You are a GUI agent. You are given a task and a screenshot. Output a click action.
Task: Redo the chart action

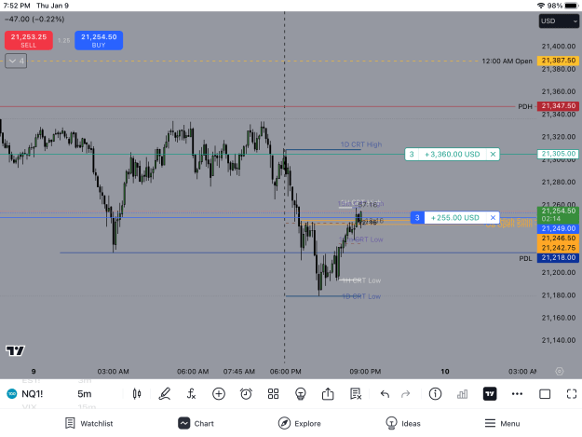[406, 394]
